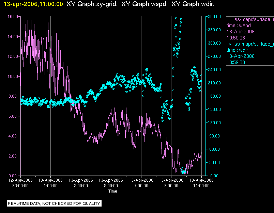This screenshot has width=274, height=213.
Task: Click the pink line sample in the legend
Action: (230, 20)
